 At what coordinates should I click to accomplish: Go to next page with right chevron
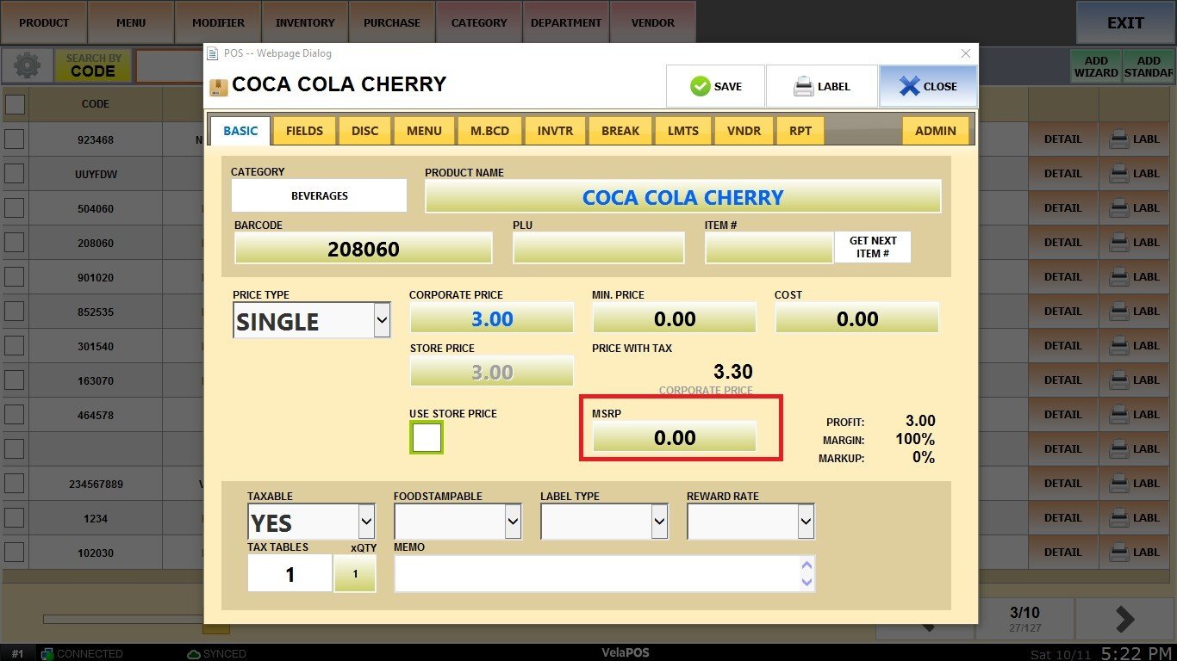coord(1125,618)
